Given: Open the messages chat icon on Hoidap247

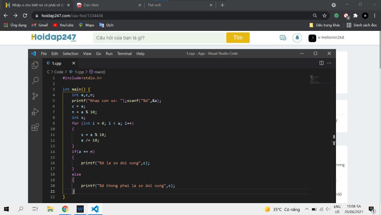Looking at the screenshot, I should pos(283,38).
